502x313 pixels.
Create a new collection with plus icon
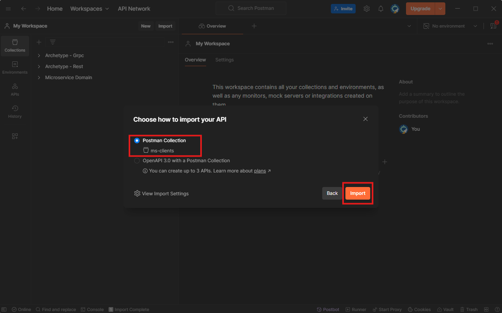pos(39,42)
